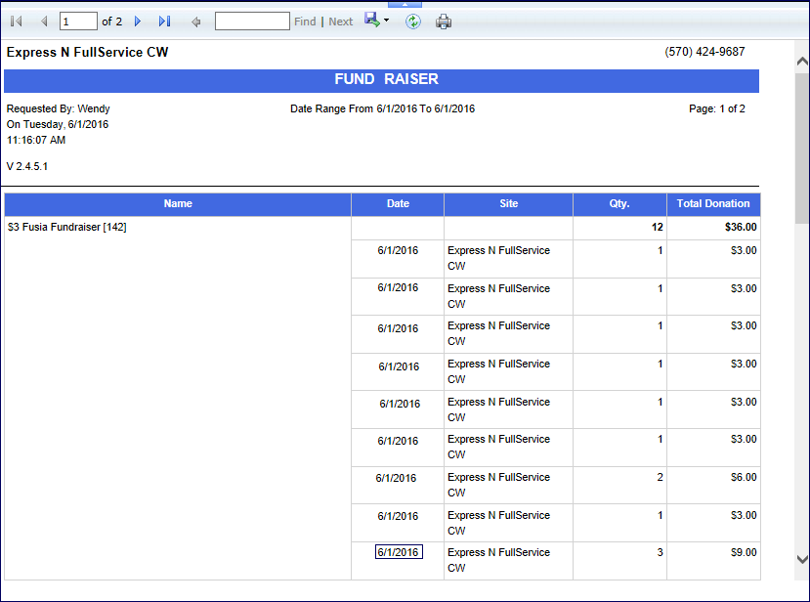The width and height of the screenshot is (810, 602).
Task: Click the Total Donation column header
Action: click(713, 204)
